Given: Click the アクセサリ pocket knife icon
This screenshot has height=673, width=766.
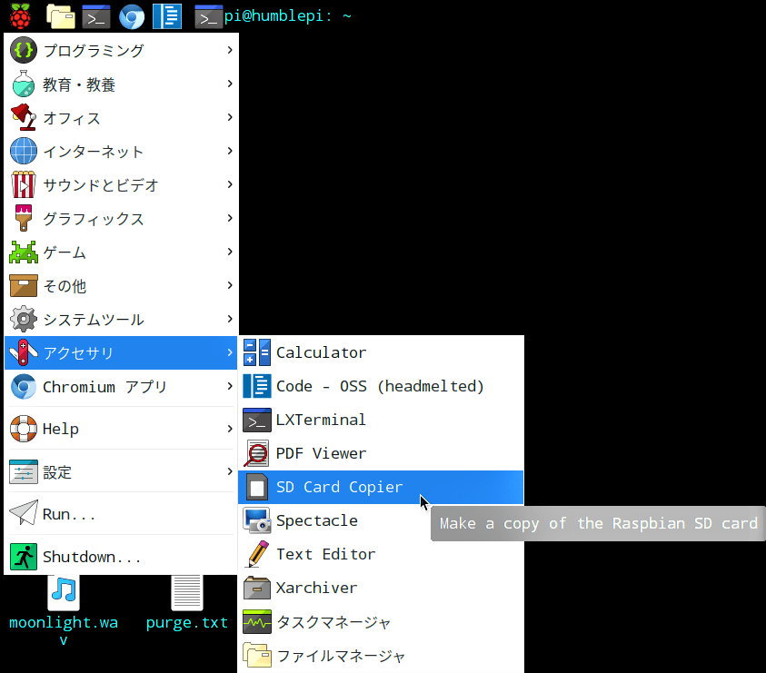Looking at the screenshot, I should tap(24, 352).
